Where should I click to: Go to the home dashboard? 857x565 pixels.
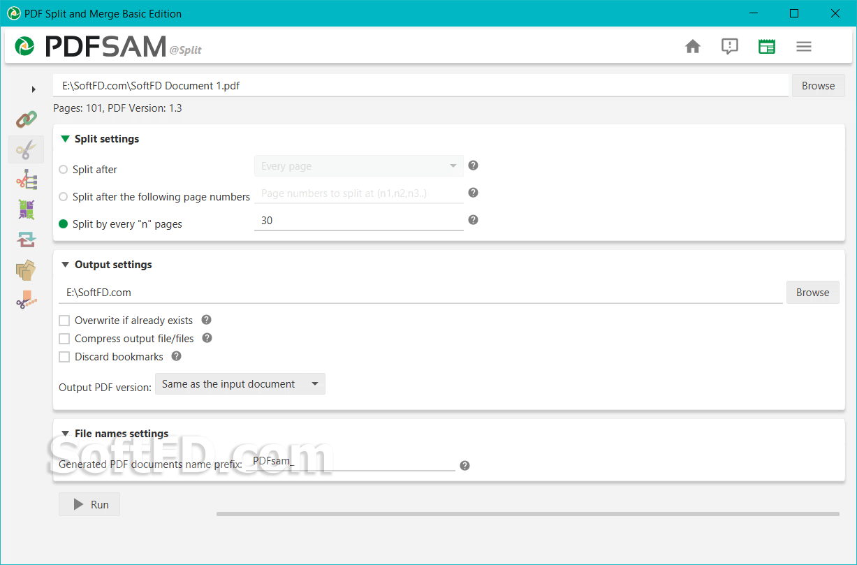pyautogui.click(x=693, y=47)
